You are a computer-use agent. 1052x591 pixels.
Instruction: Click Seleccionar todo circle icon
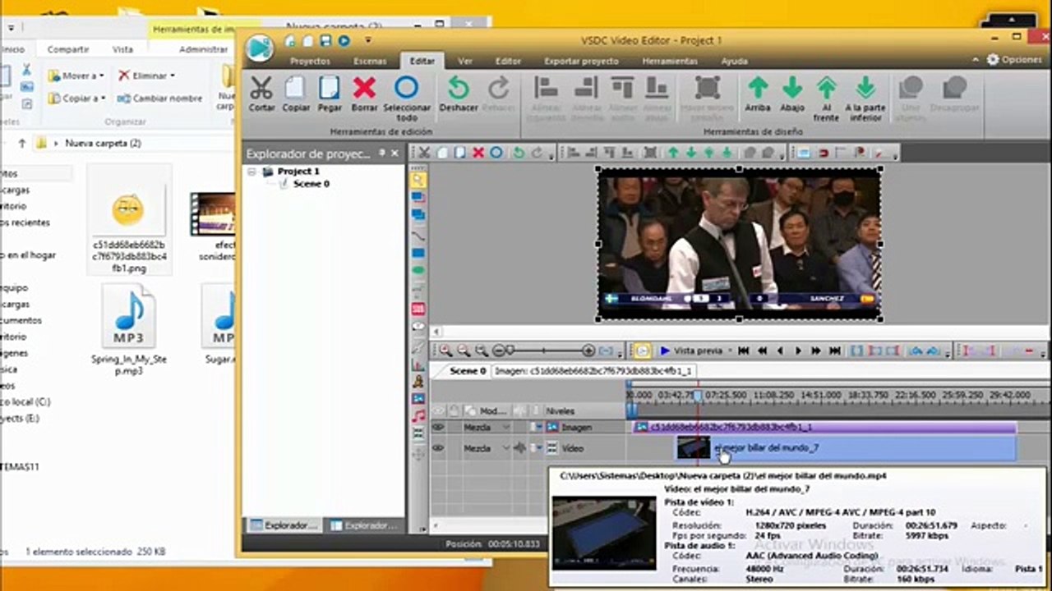(407, 89)
